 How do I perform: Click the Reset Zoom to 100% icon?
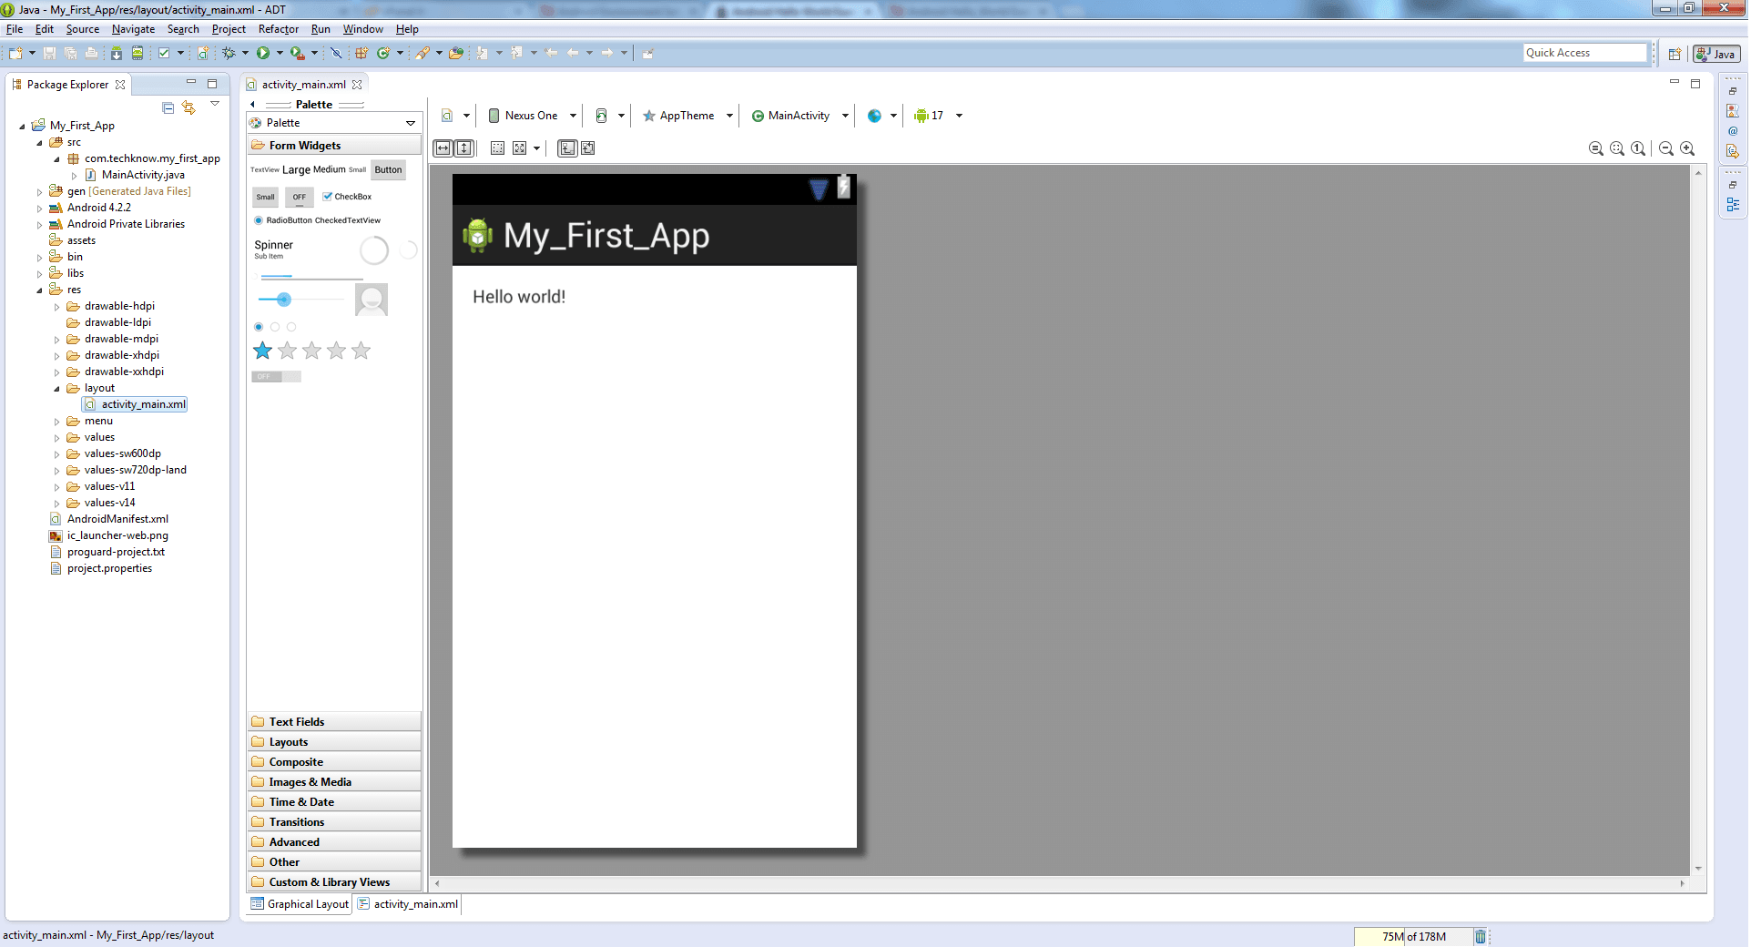(x=1638, y=148)
